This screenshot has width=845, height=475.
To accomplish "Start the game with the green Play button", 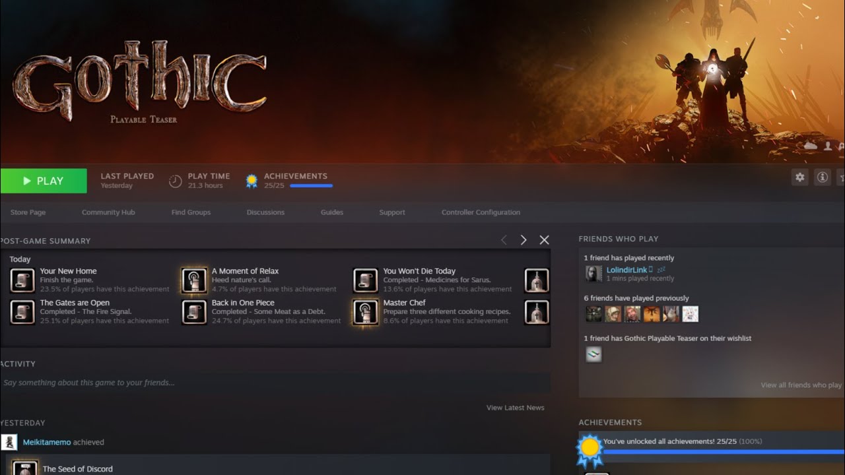I will [x=44, y=181].
